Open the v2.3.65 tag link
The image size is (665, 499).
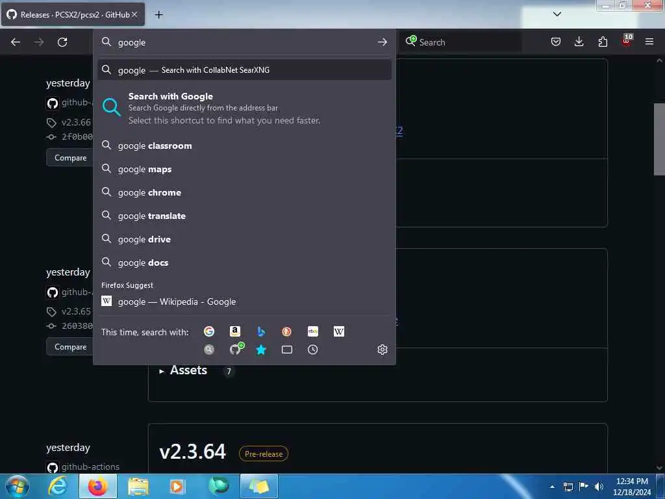click(77, 311)
